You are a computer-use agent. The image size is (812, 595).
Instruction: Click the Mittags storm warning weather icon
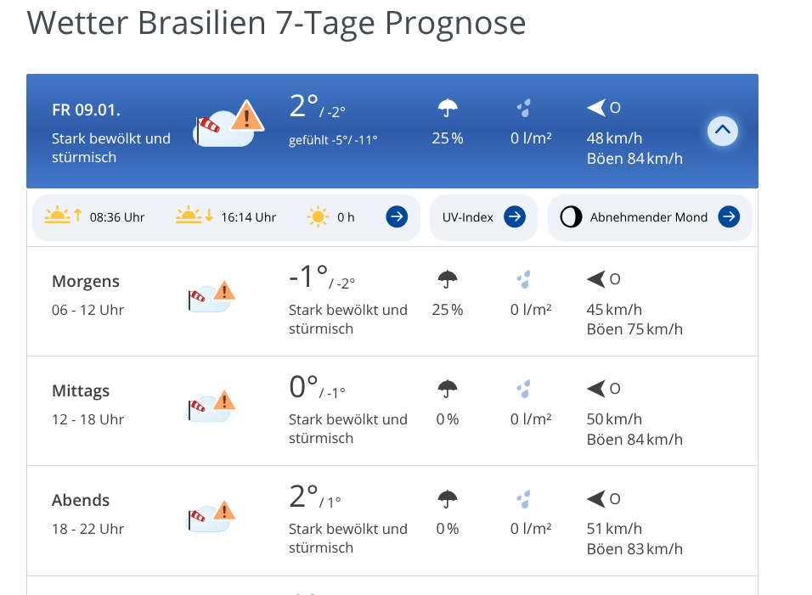click(x=211, y=406)
